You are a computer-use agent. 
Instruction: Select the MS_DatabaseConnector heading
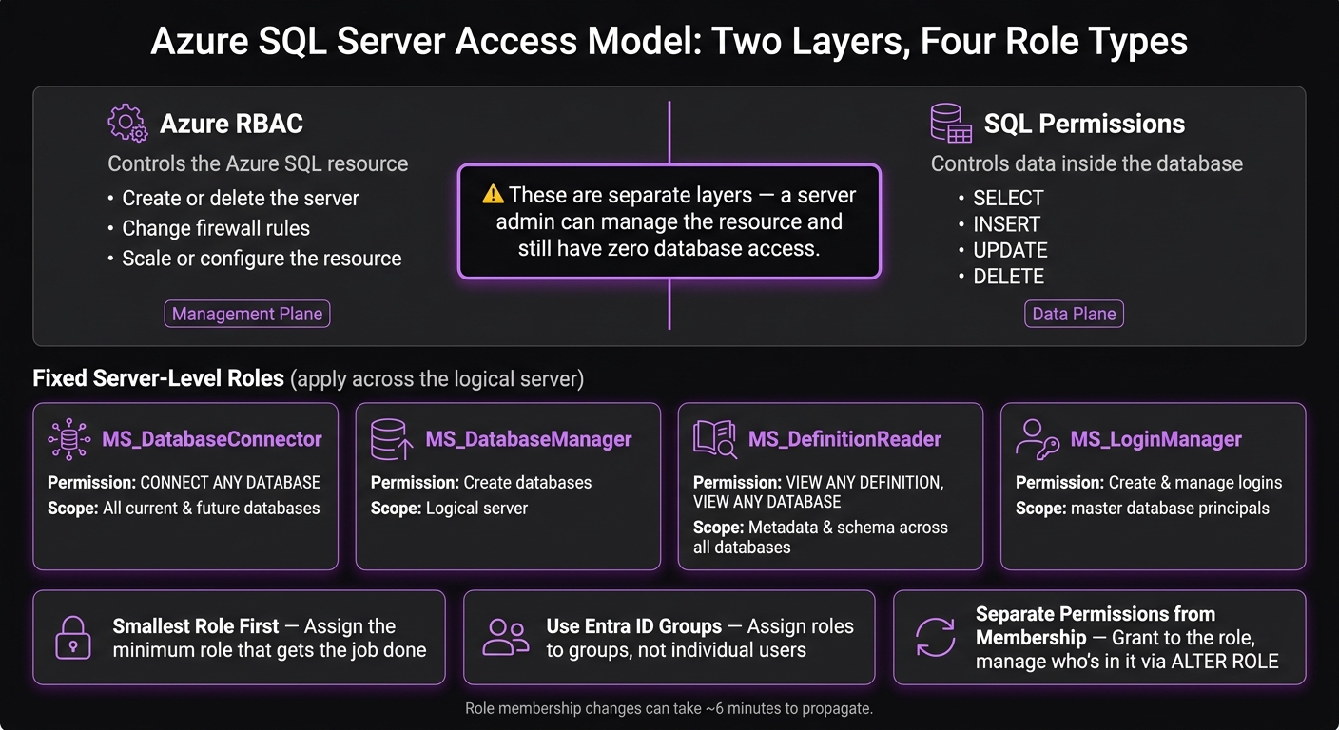coord(212,439)
